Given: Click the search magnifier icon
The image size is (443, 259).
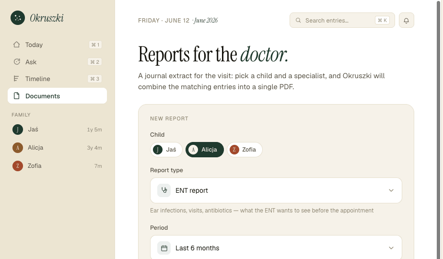Looking at the screenshot, I should (x=298, y=20).
